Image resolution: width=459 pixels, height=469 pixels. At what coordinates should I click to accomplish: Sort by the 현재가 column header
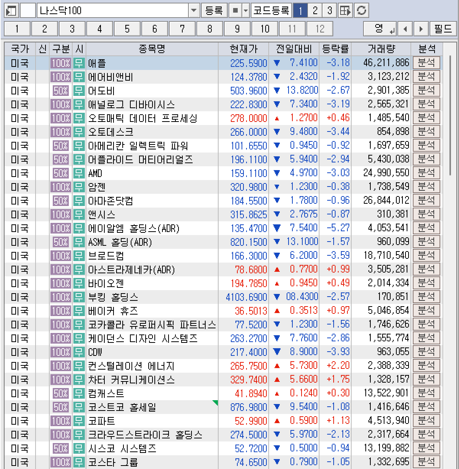click(243, 49)
